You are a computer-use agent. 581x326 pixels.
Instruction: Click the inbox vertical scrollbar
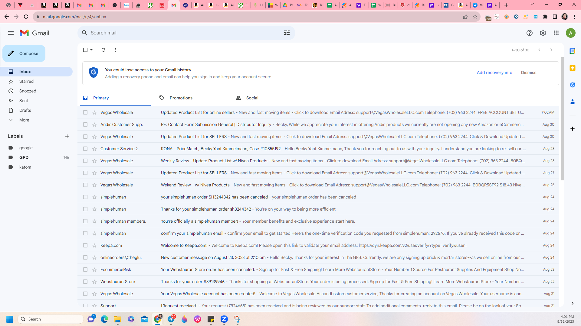562,118
